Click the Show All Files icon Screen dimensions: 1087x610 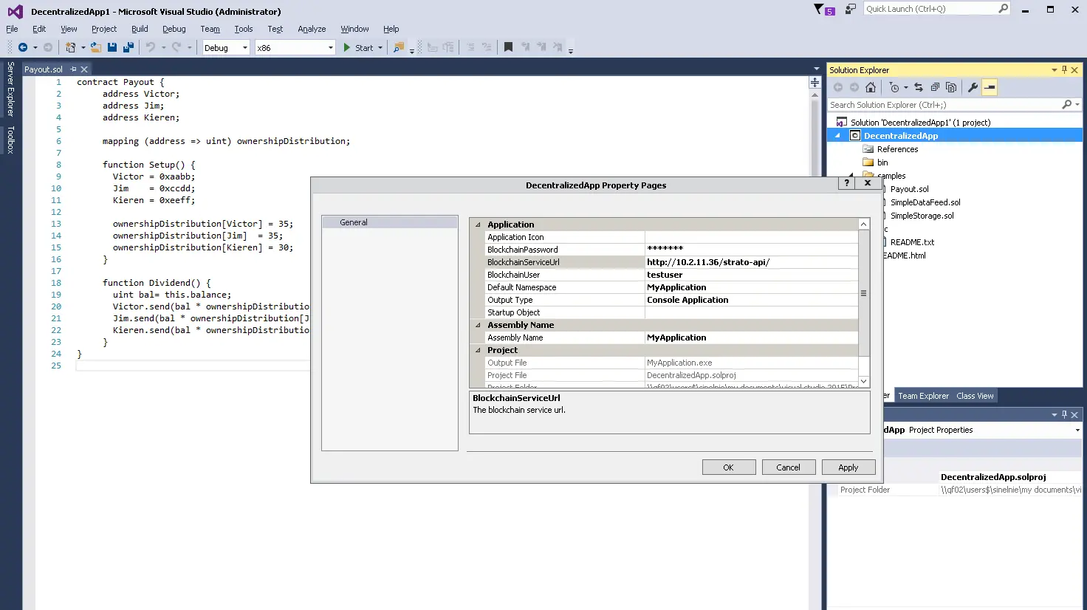(x=951, y=87)
